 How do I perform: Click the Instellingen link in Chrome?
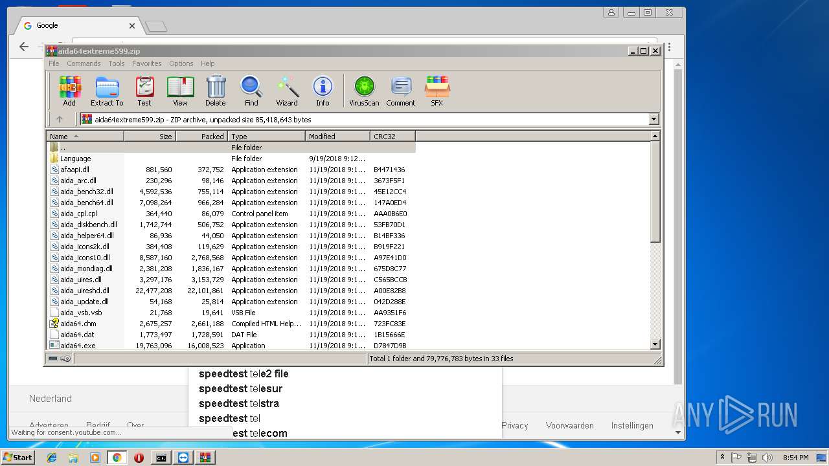click(632, 425)
